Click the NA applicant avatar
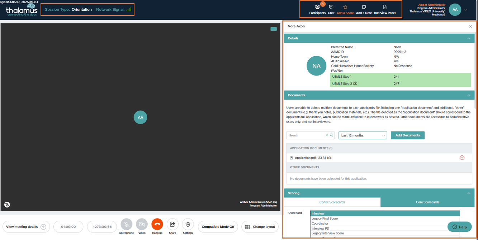478x240 pixels. (x=316, y=66)
